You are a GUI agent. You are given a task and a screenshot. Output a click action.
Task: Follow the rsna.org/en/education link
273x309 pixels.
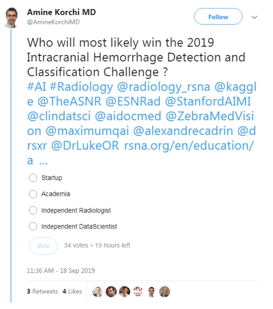(189, 146)
